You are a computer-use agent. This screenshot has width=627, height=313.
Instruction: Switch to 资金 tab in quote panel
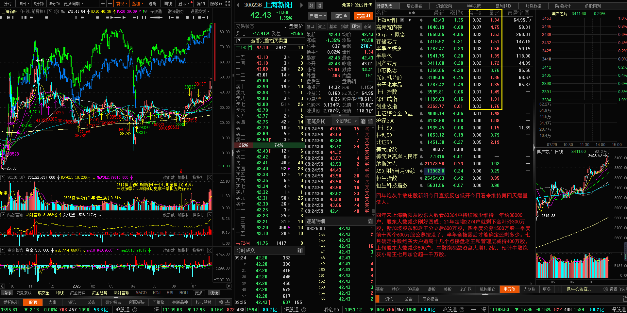click(x=322, y=26)
